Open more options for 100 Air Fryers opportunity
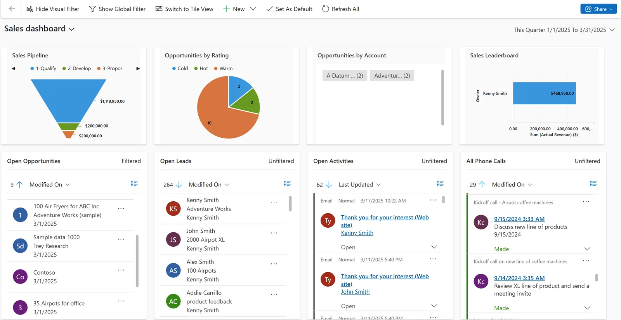Screen dimensions: 621x320 tap(121, 208)
